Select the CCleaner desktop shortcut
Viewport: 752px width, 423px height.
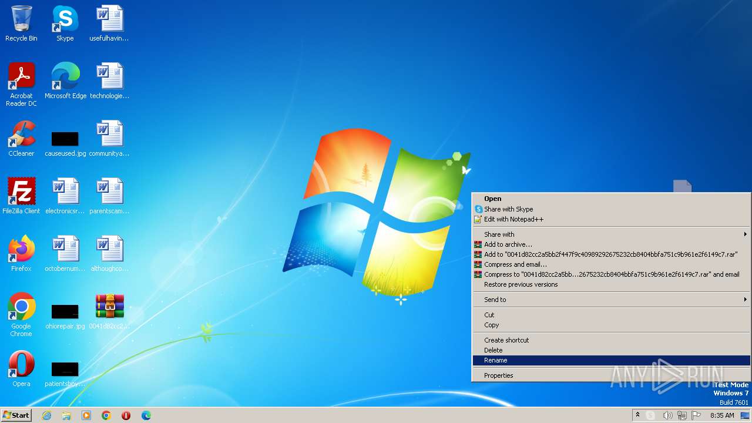21,139
